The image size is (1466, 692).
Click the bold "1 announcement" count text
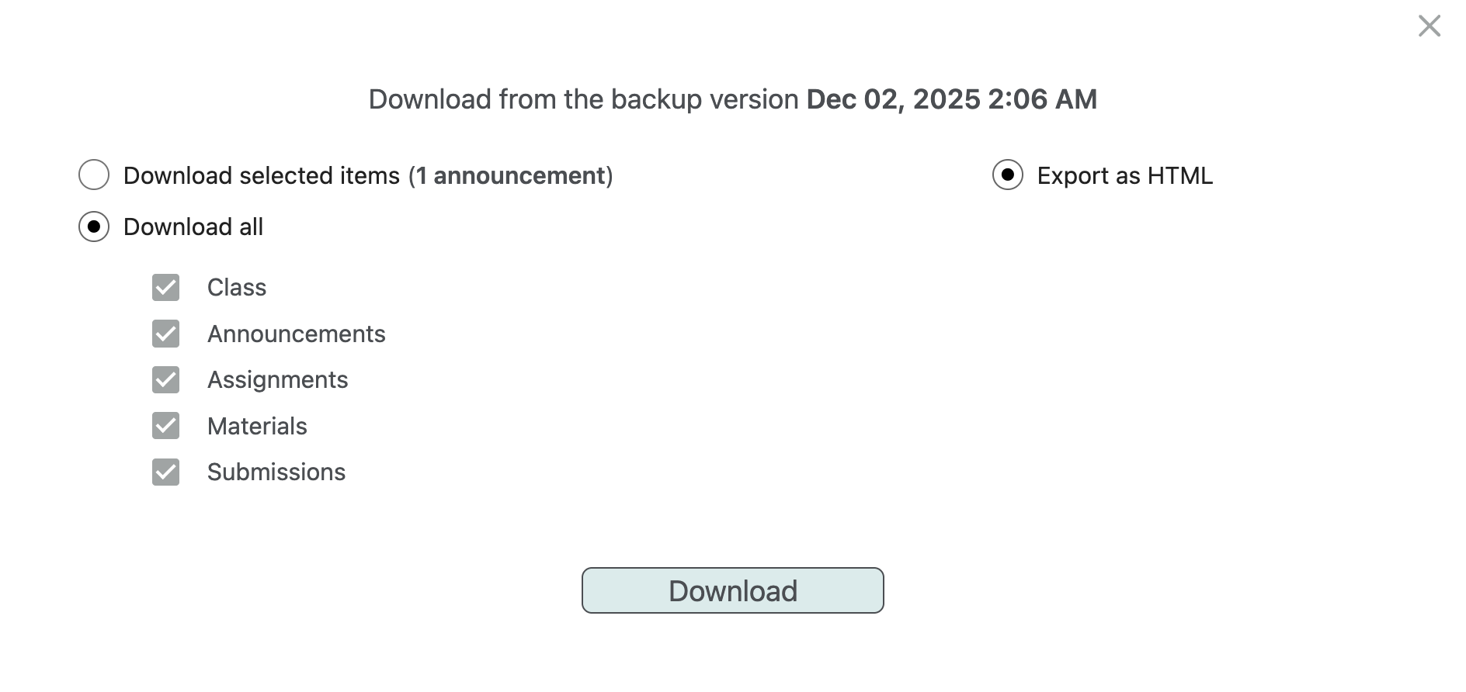(x=510, y=176)
